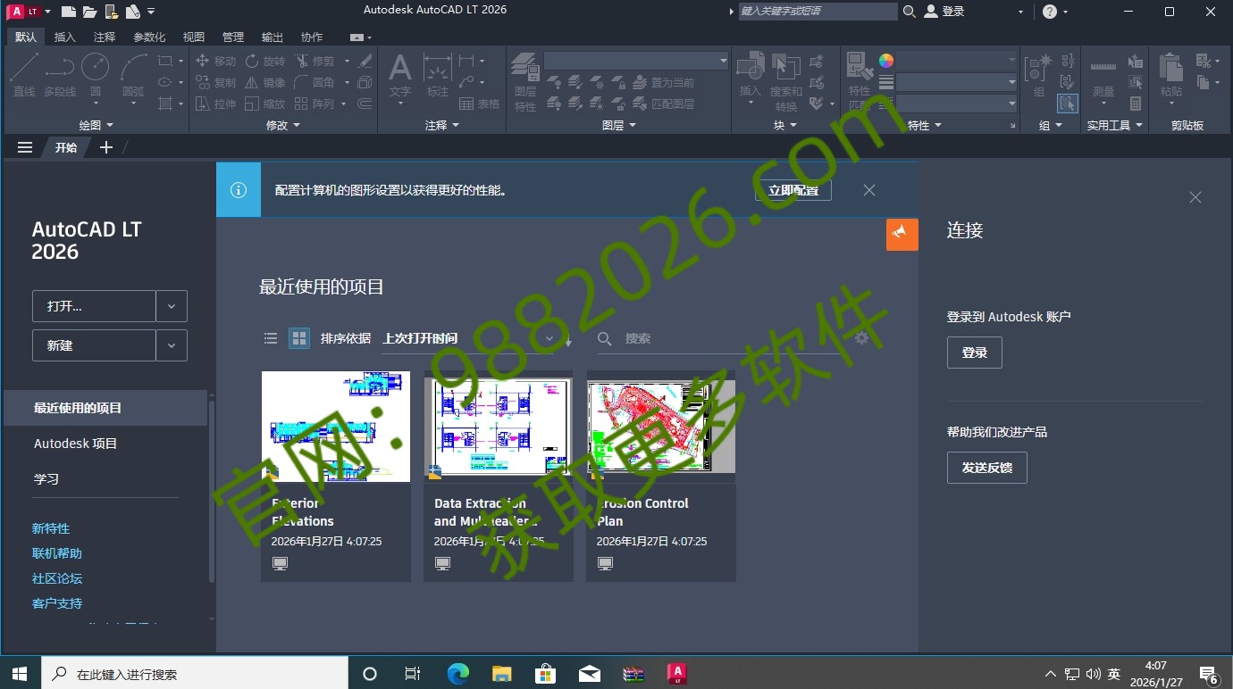Open the sort-by 上次打开时间 dropdown
The height and width of the screenshot is (689, 1233).
pos(468,338)
